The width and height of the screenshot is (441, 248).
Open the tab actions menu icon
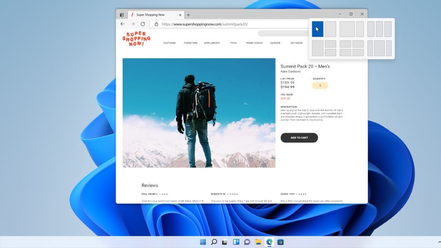[122, 15]
